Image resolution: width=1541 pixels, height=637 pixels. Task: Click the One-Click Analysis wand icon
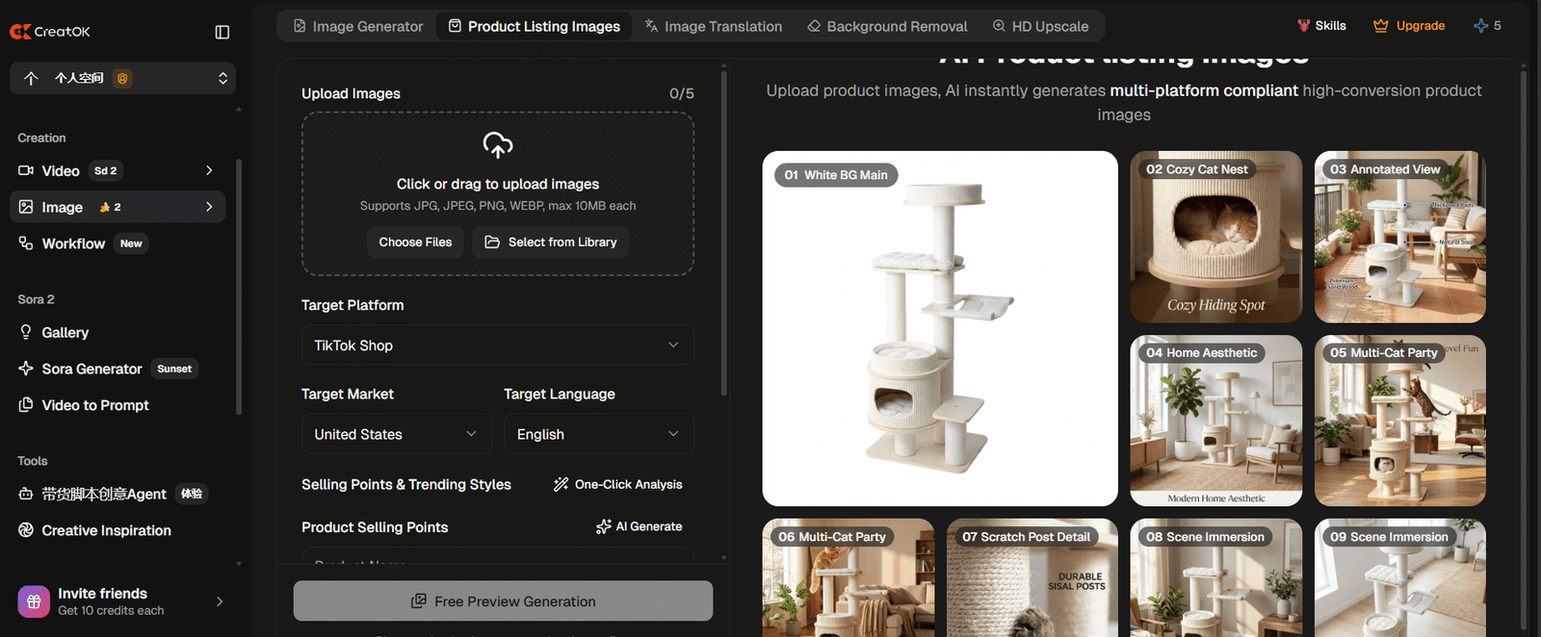coord(561,484)
